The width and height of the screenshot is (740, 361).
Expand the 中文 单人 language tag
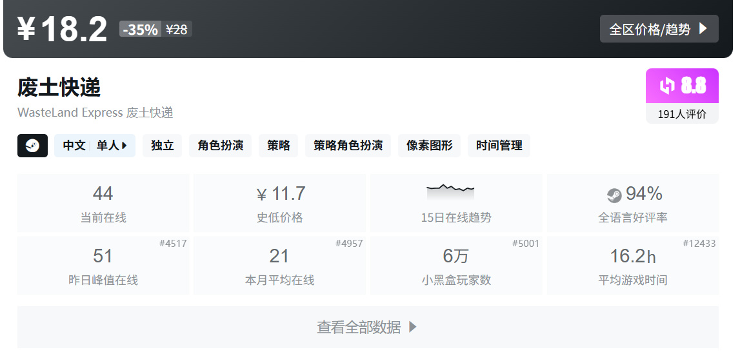click(95, 146)
